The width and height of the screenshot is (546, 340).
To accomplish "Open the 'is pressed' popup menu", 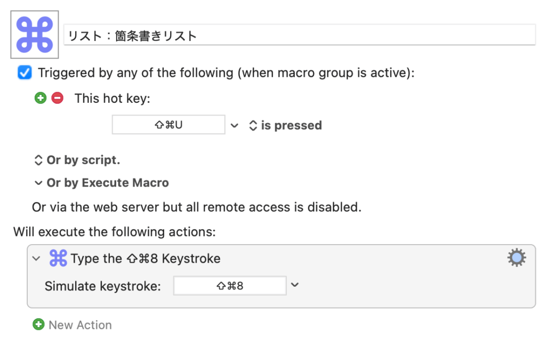I will tap(285, 126).
